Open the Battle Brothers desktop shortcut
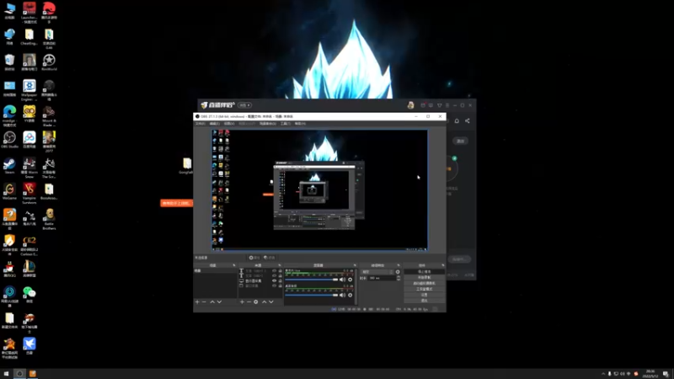This screenshot has height=379, width=674. pos(49,219)
